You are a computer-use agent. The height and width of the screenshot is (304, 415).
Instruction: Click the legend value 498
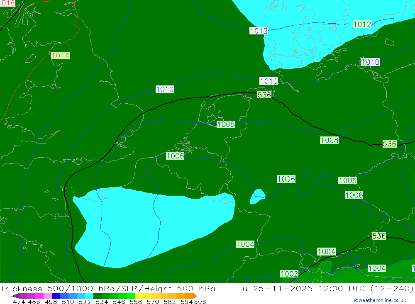pyautogui.click(x=51, y=302)
